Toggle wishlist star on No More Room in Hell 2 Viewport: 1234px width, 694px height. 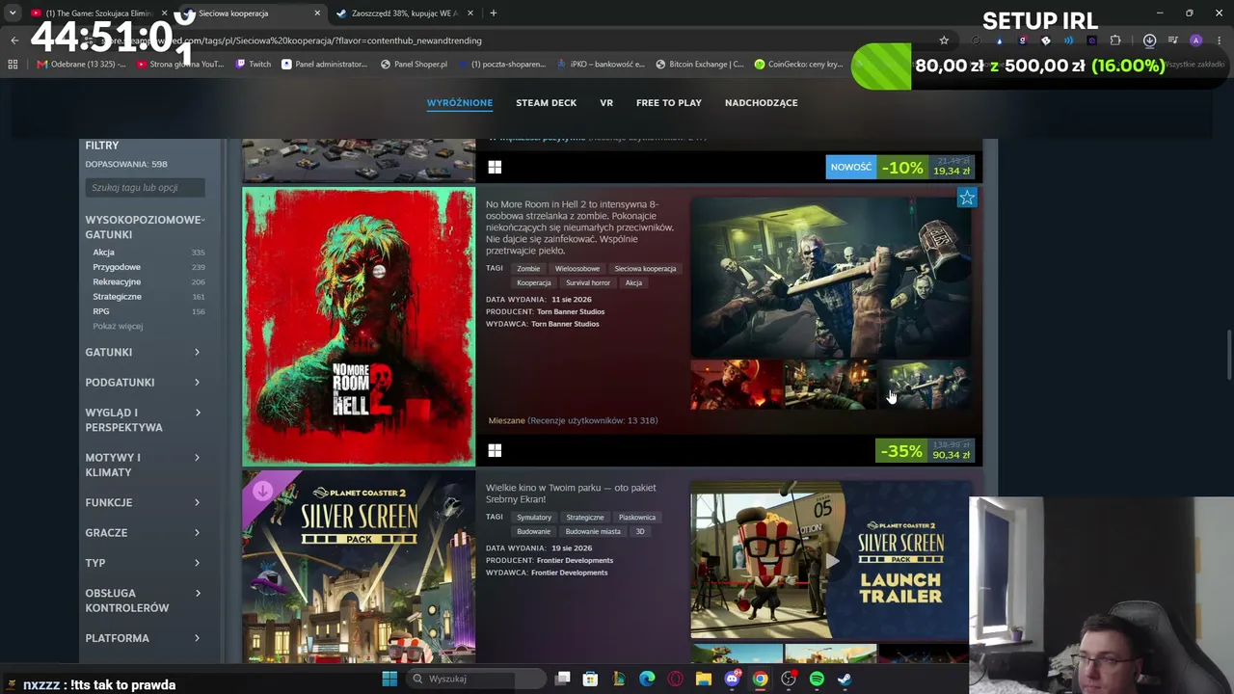coord(967,198)
